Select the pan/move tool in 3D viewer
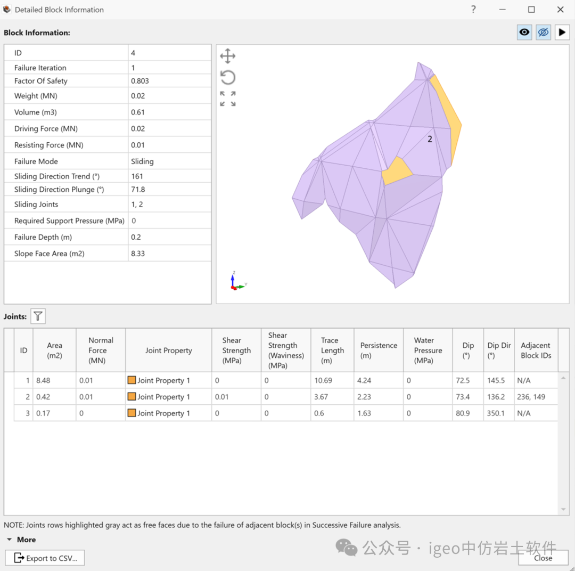Image resolution: width=575 pixels, height=571 pixels. click(228, 56)
